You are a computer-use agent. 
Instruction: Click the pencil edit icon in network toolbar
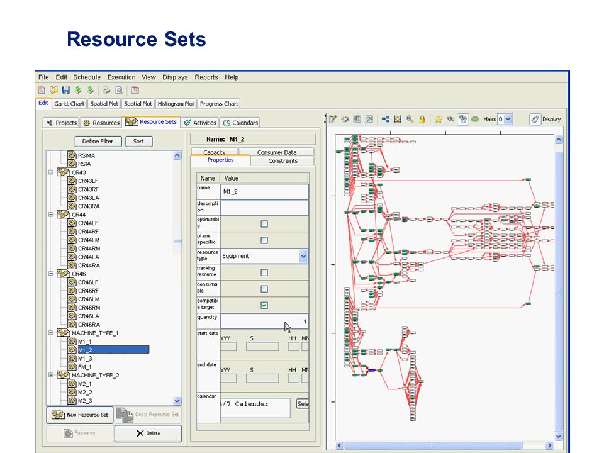tap(333, 119)
